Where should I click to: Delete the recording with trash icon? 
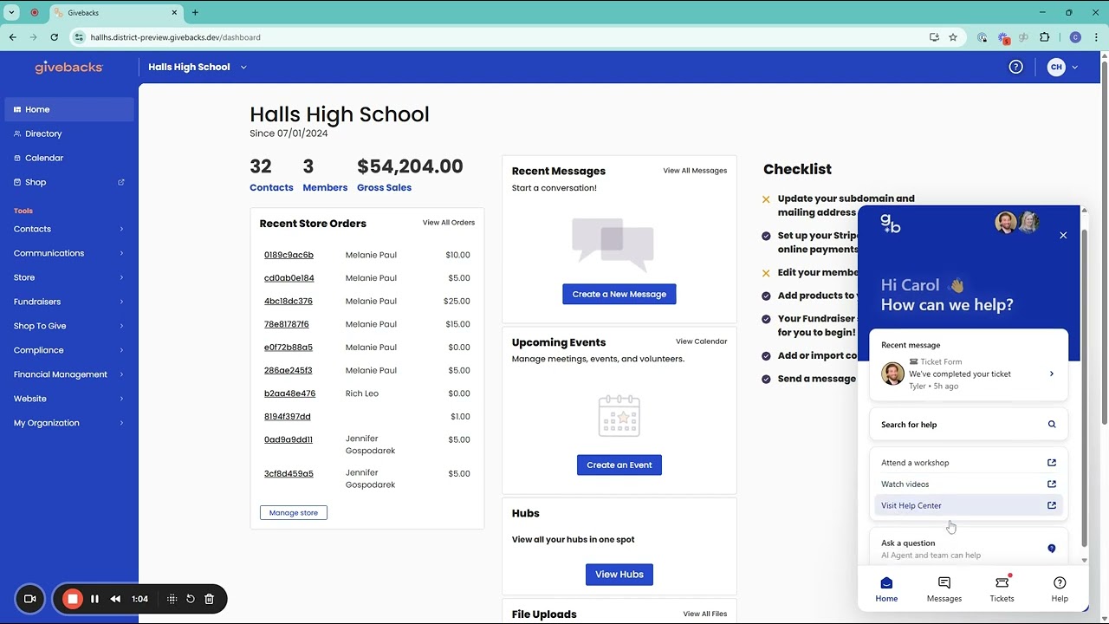click(x=209, y=599)
